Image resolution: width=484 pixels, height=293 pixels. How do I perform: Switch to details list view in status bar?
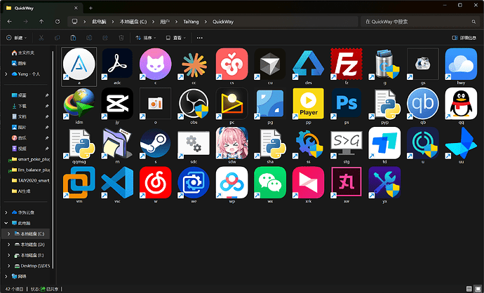click(469, 289)
